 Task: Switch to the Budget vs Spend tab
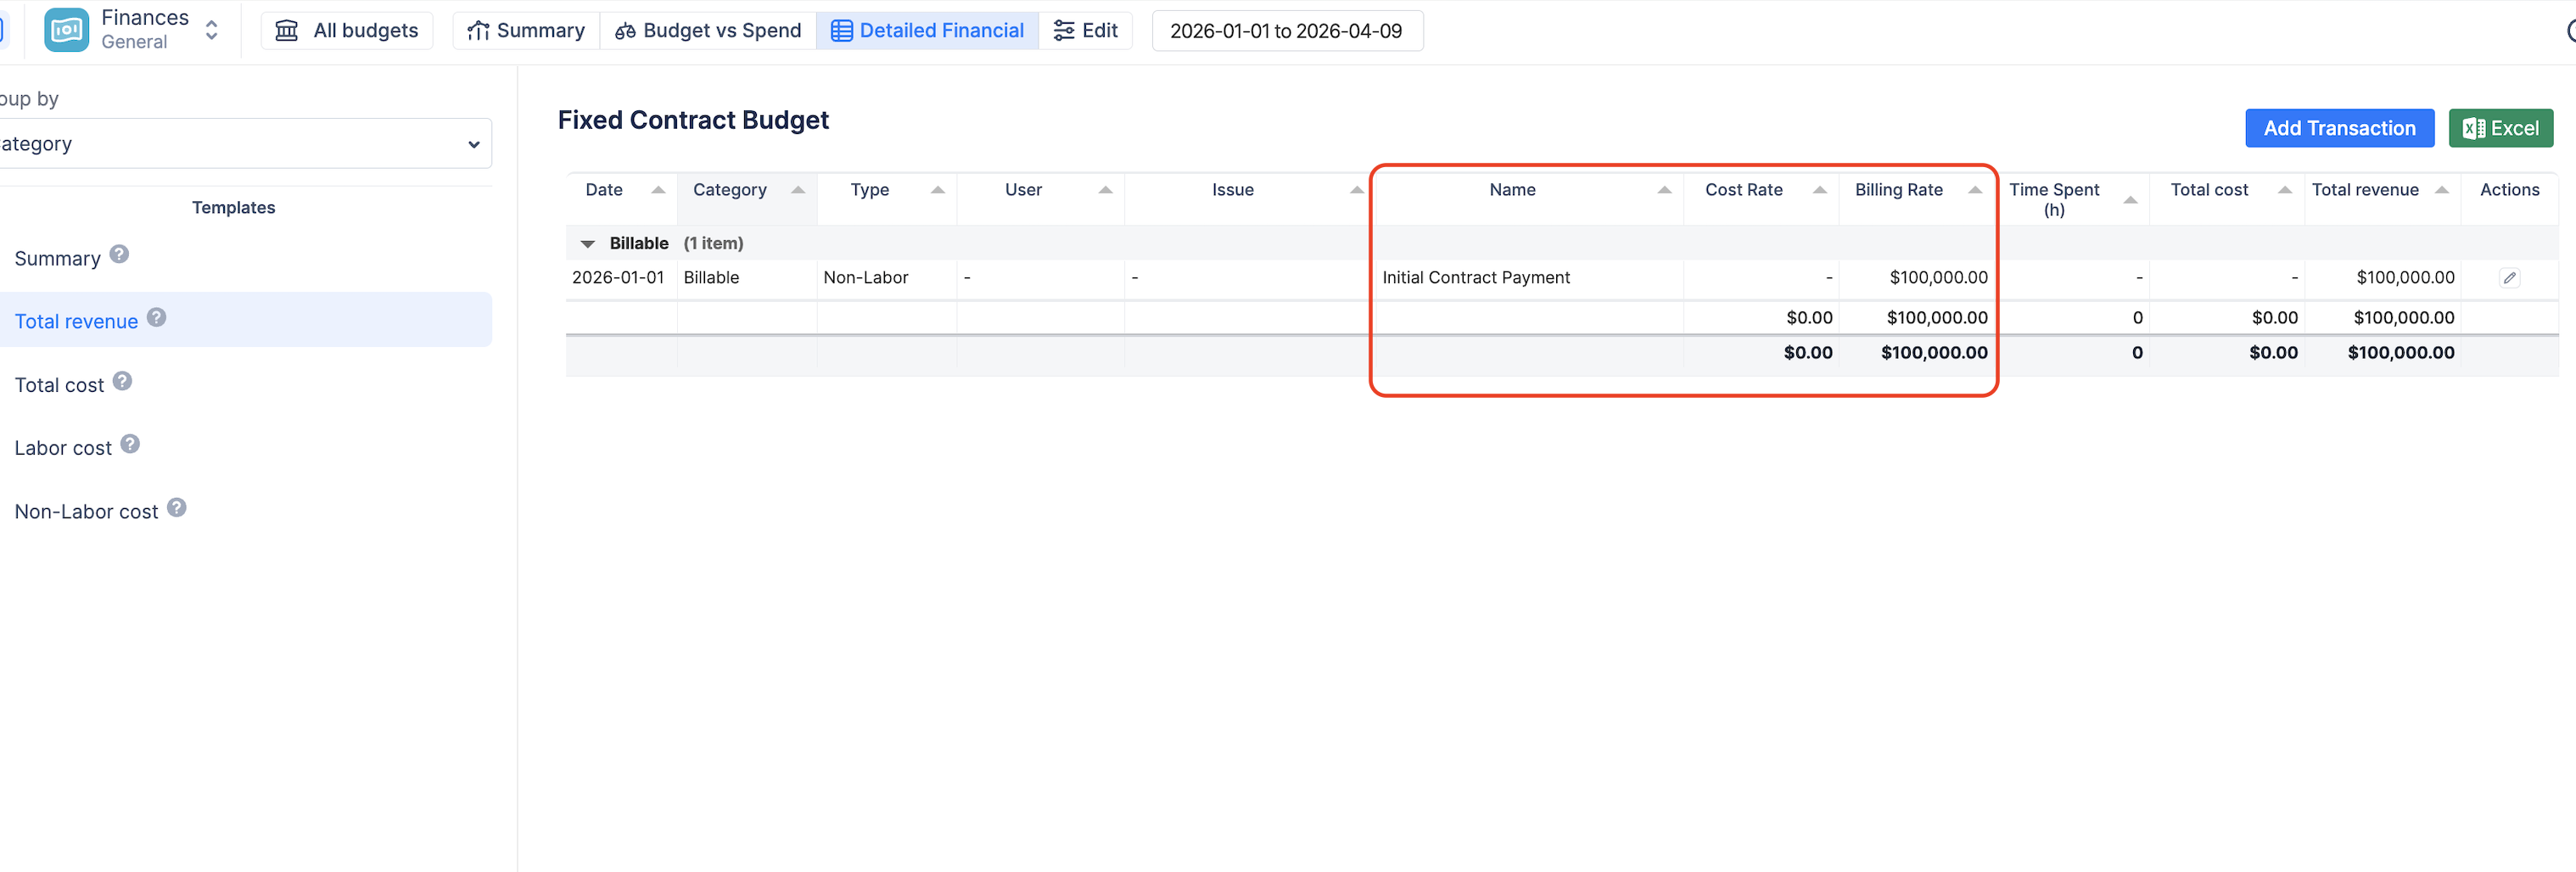[708, 30]
